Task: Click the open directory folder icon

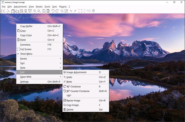Action: click(17, 11)
